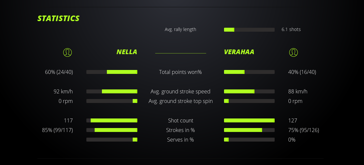The height and width of the screenshot is (165, 364).
Task: Select the VERAHAA player name
Action: [x=239, y=52]
